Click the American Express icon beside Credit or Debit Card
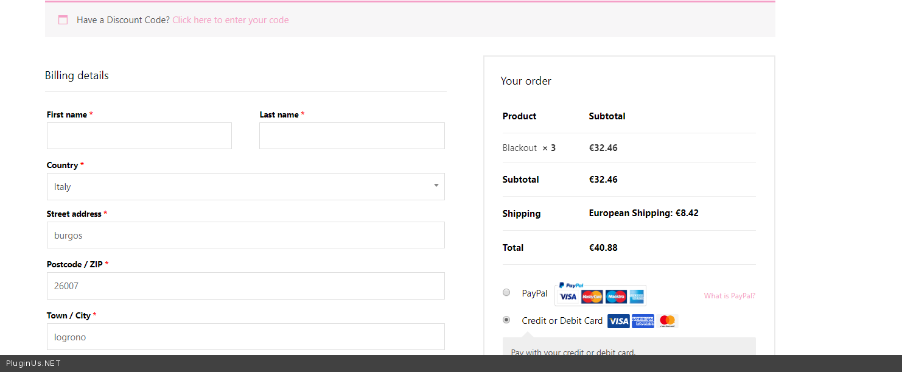This screenshot has height=372, width=902. [643, 321]
